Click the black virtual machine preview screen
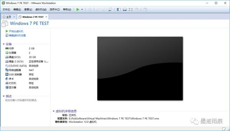 pos(140,69)
